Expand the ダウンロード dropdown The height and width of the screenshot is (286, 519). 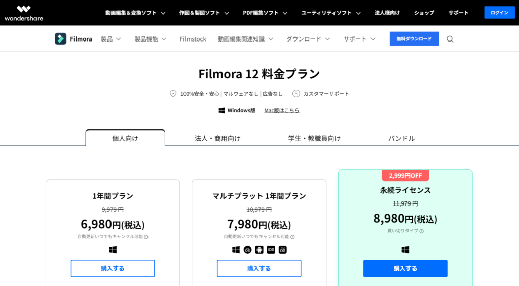coord(308,39)
